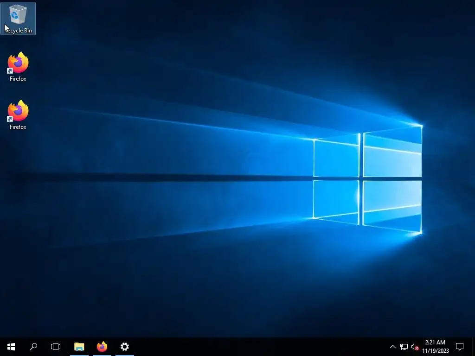Click the Show desktop strip
Viewport: 475px width, 356px height.
474,347
